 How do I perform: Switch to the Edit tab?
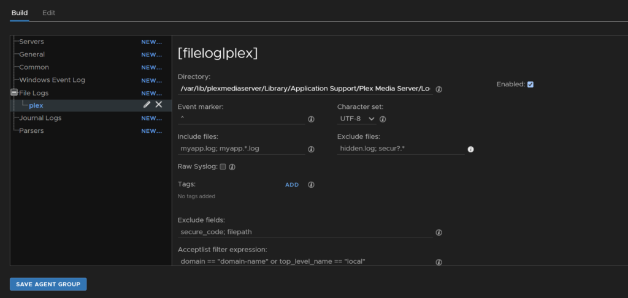click(x=49, y=13)
